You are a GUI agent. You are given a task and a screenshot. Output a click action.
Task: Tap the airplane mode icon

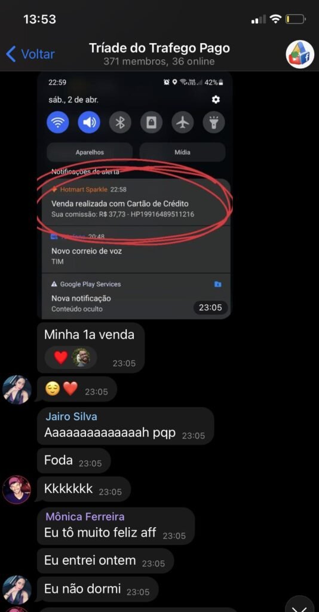(x=183, y=123)
